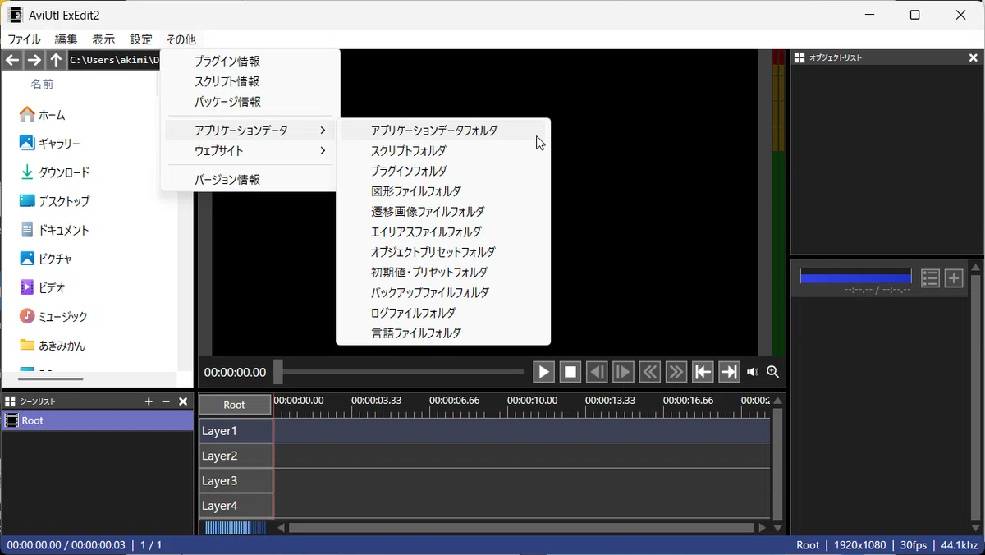The image size is (985, 555).
Task: Click the blue progress bar in right panel
Action: click(855, 278)
